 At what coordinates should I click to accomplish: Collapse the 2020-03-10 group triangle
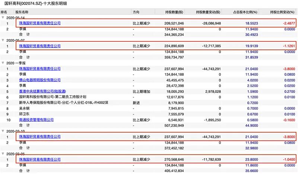tap(3, 131)
